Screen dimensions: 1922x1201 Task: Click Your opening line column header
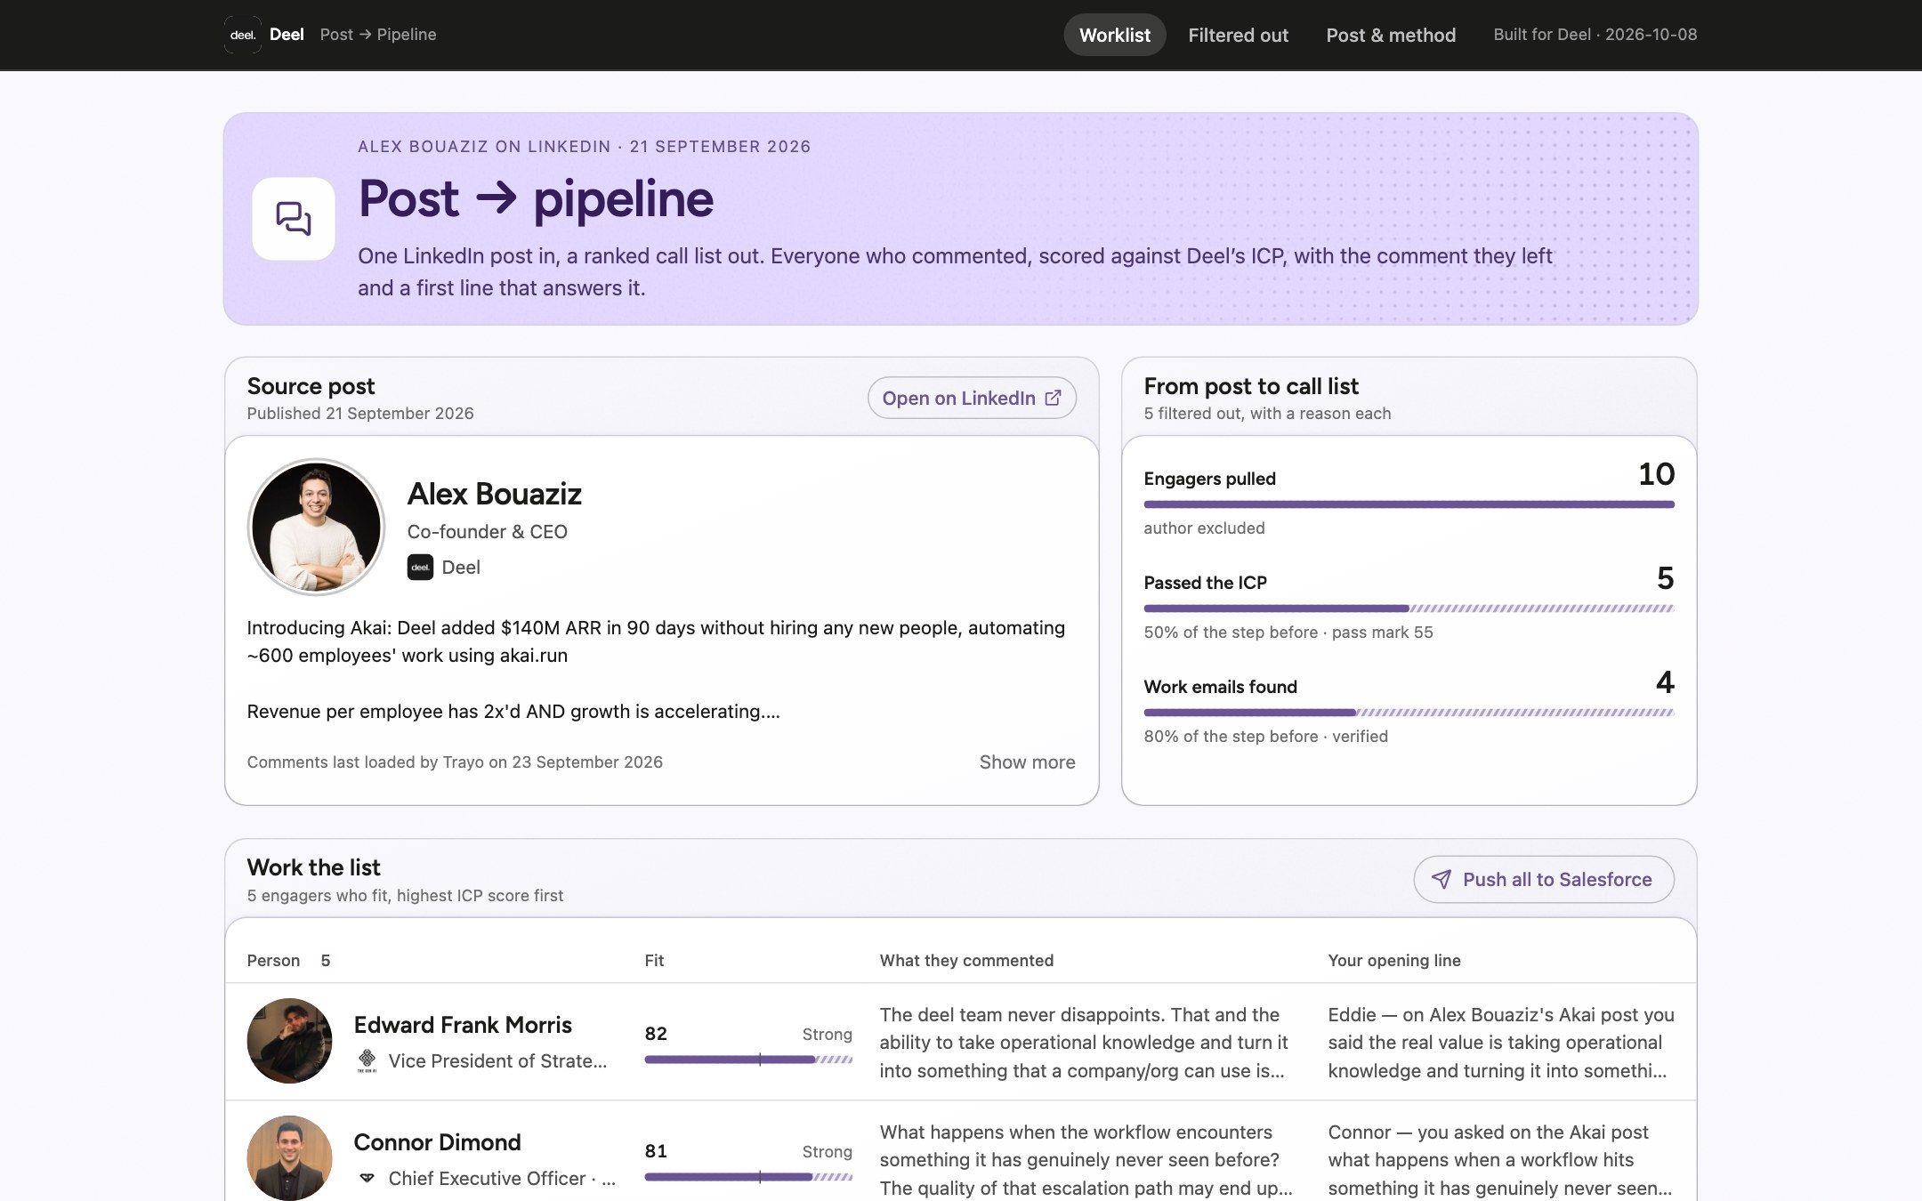point(1394,960)
